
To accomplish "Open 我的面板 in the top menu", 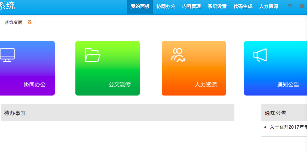I will pyautogui.click(x=140, y=6).
